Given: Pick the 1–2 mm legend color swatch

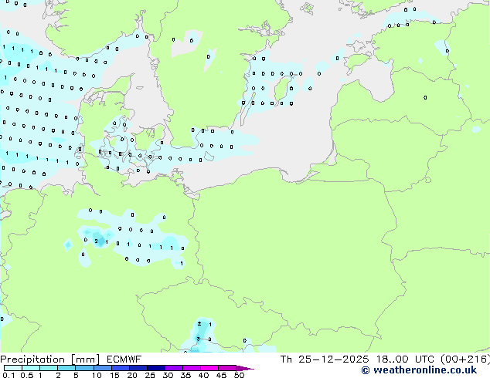Looking at the screenshot, I should click(49, 368).
